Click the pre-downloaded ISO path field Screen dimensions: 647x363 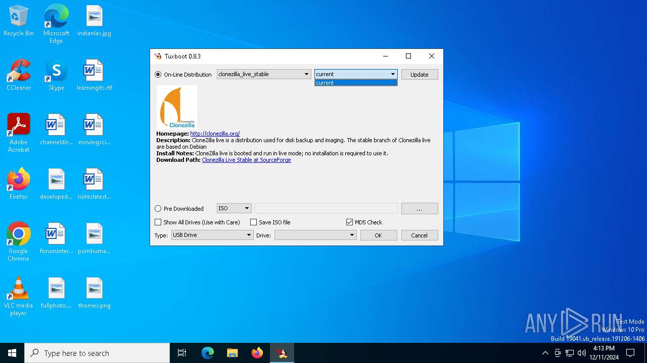coord(326,208)
